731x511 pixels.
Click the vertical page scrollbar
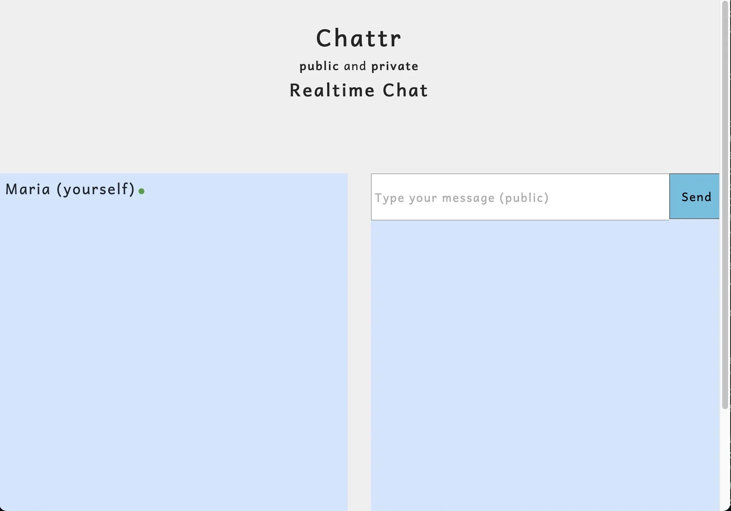pos(725,204)
